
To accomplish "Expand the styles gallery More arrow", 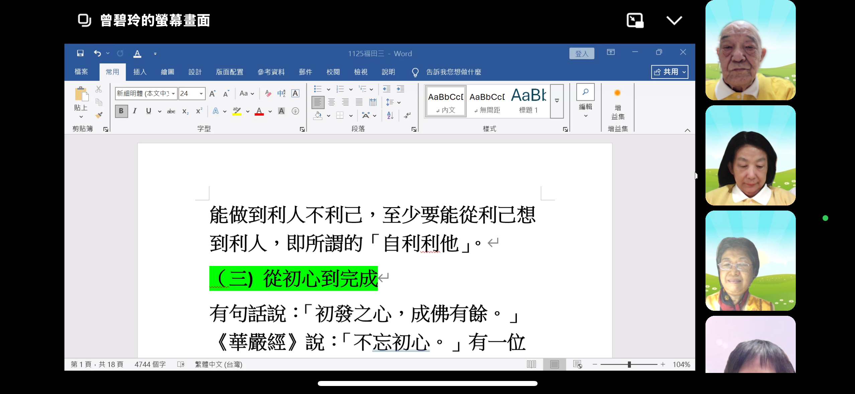I will coord(557,101).
